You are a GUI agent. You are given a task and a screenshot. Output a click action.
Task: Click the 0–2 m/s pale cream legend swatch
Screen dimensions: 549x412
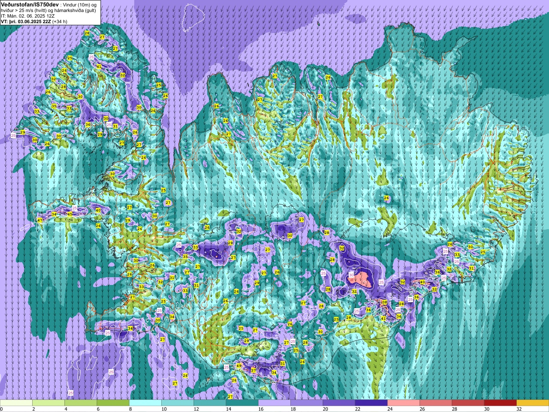click(16, 403)
